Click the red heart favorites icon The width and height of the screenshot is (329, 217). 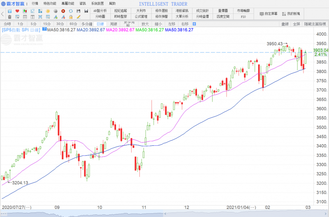pyautogui.click(x=17, y=11)
